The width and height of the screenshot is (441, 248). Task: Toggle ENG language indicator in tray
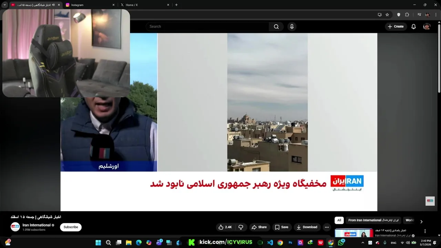pos(393,243)
